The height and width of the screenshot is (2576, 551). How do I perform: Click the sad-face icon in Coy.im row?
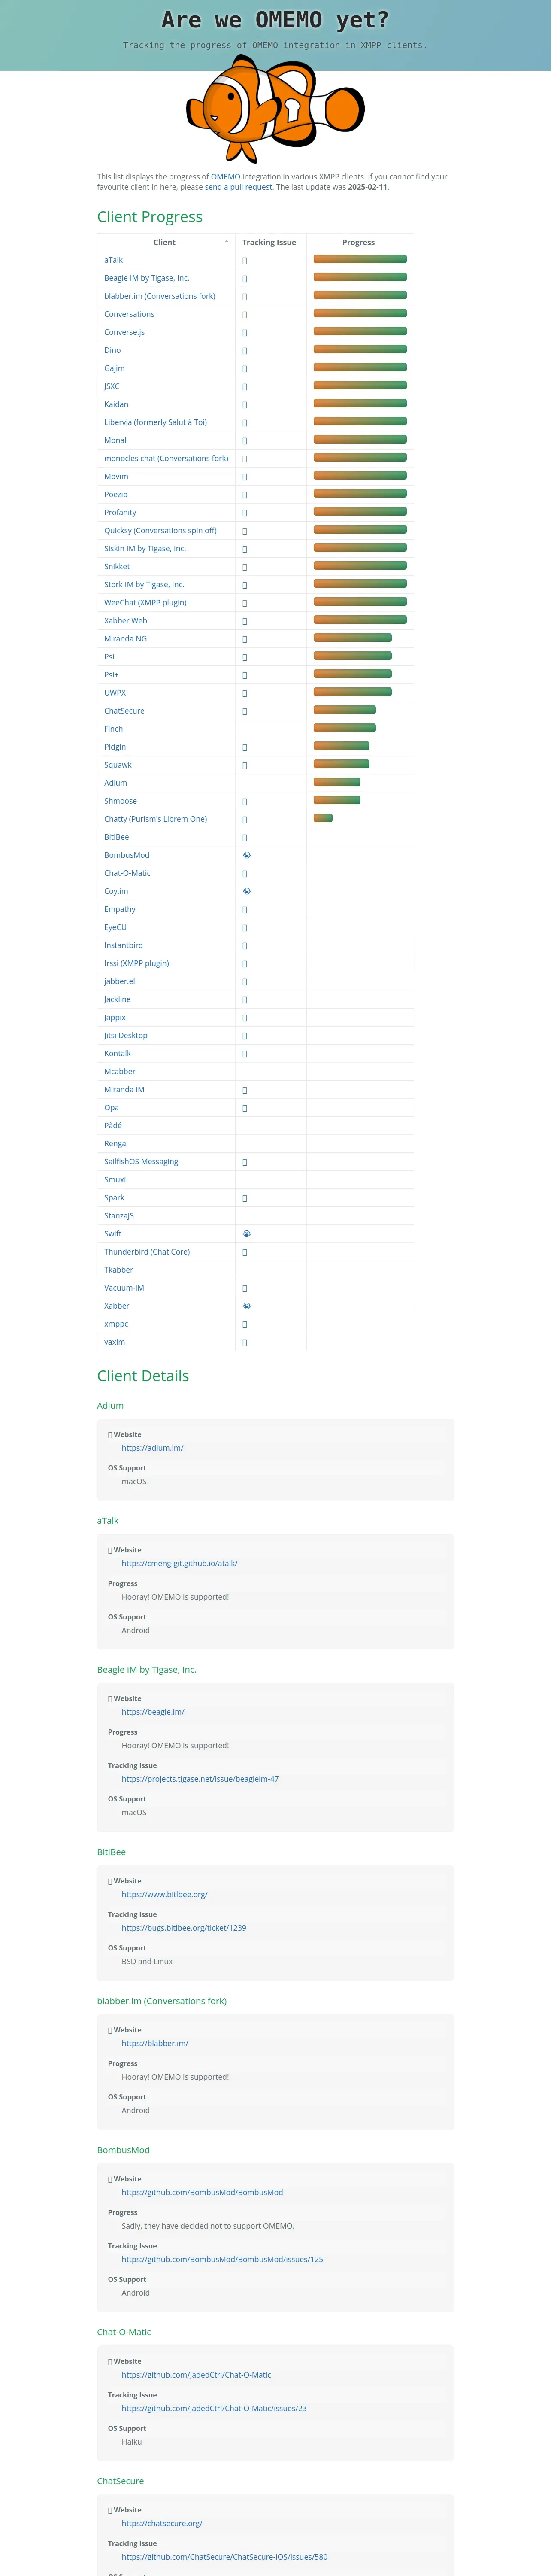tap(247, 891)
